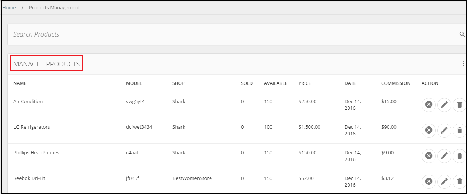Click the $15.00 commission value
Viewport: 467px width, 194px height.
tap(389, 102)
